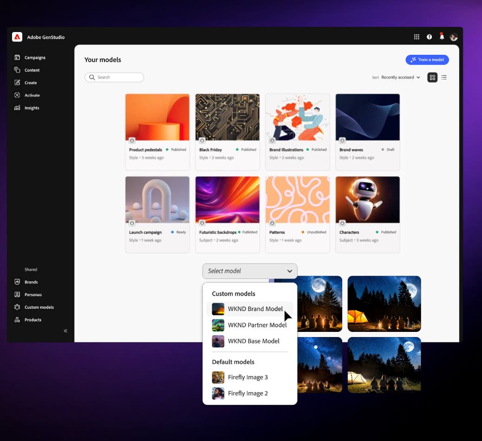Enable grid view layout
This screenshot has height=441, width=482.
tap(432, 77)
